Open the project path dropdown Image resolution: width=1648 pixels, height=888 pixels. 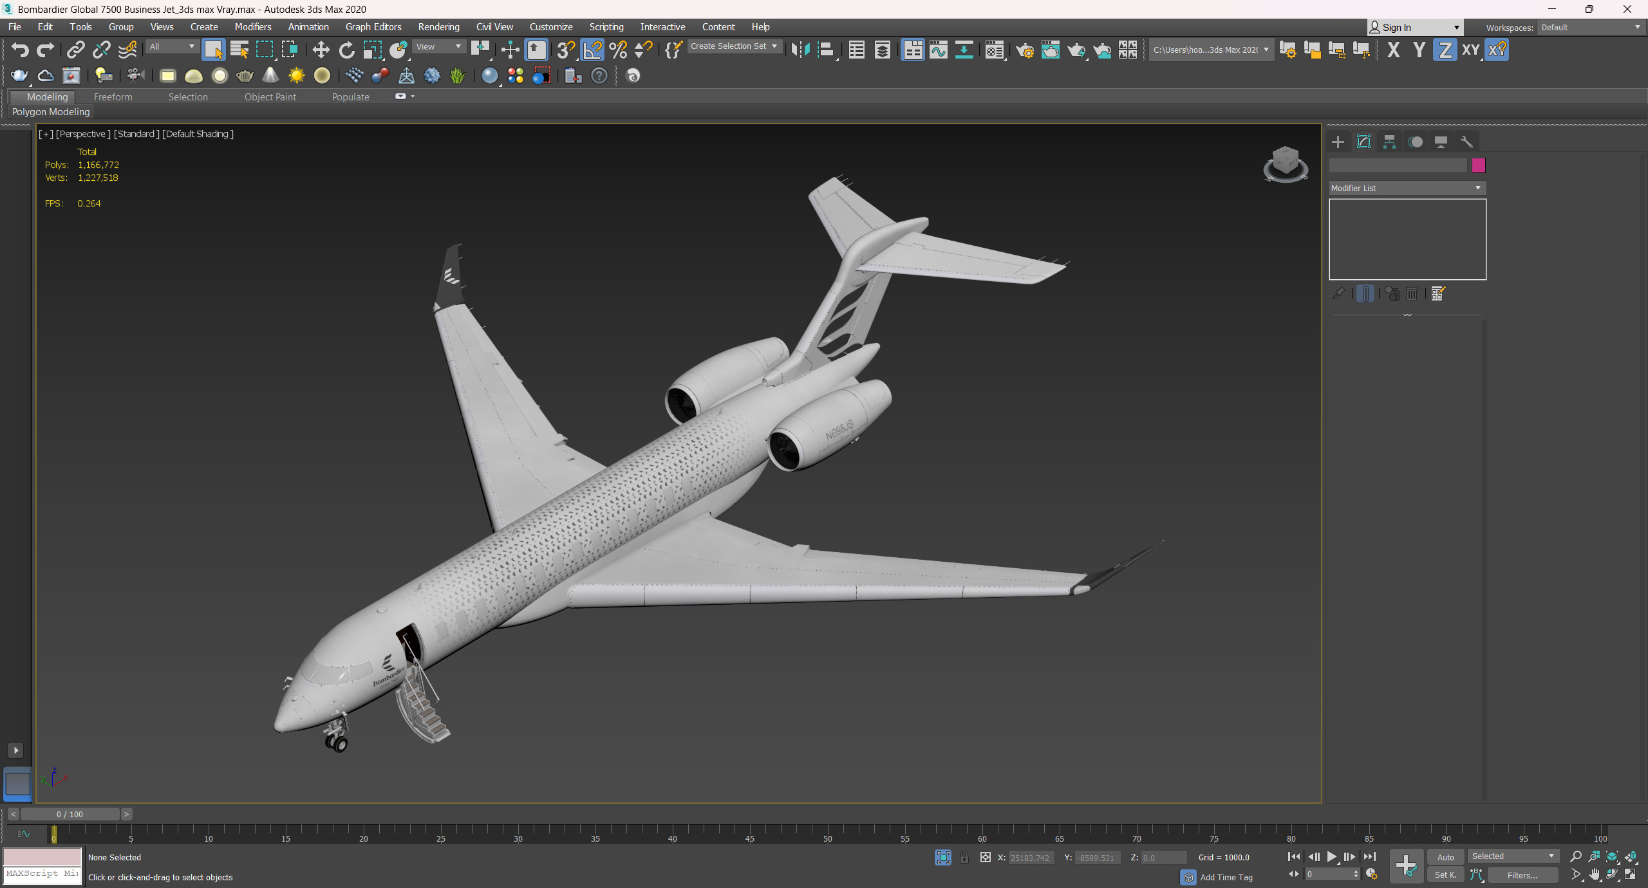pos(1211,50)
